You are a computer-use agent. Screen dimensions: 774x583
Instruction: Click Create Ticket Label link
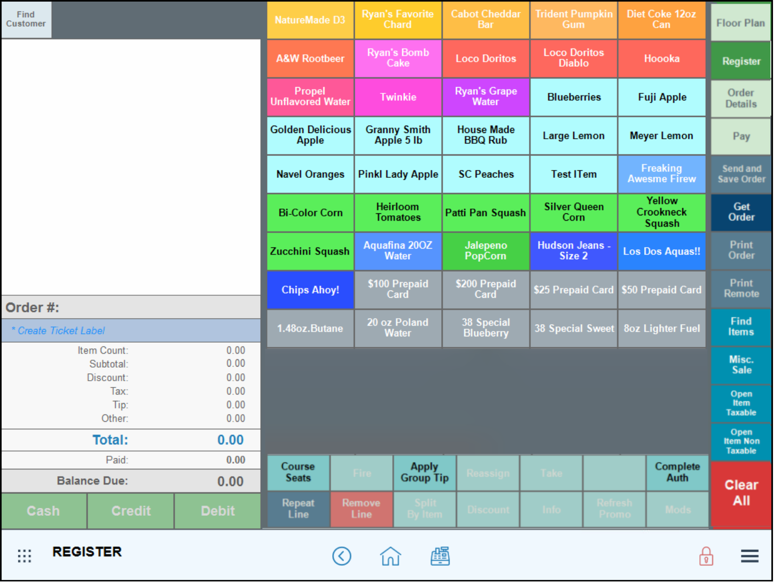click(x=61, y=331)
